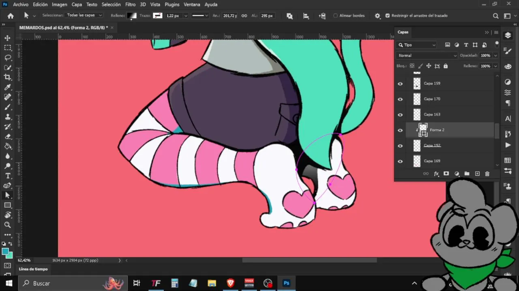
Task: Open the Capas panel menu
Action: [x=496, y=32]
